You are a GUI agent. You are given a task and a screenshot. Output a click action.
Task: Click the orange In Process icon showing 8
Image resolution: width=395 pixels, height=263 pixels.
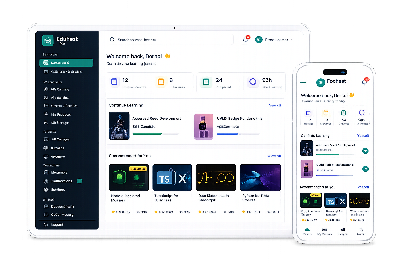pyautogui.click(x=161, y=82)
